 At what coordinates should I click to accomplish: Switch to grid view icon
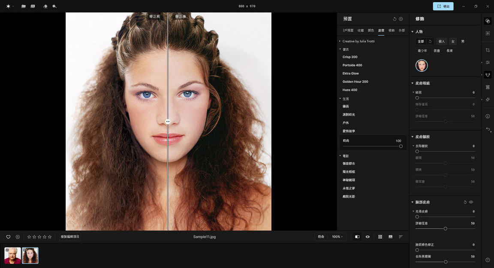tap(380, 237)
